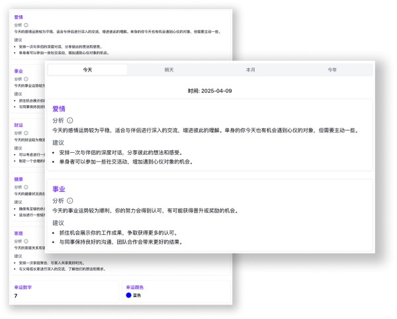Click front panel text 今天的感情运势较为平稳
The image size is (397, 319).
click(81, 130)
